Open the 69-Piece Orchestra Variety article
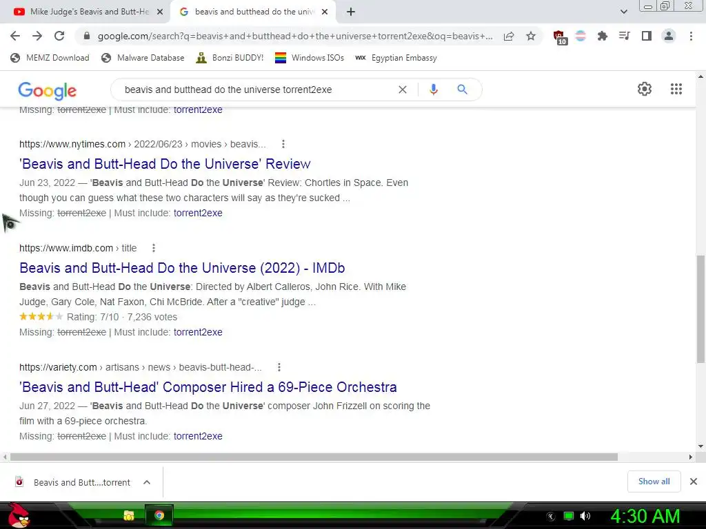The height and width of the screenshot is (529, 706). (x=208, y=387)
